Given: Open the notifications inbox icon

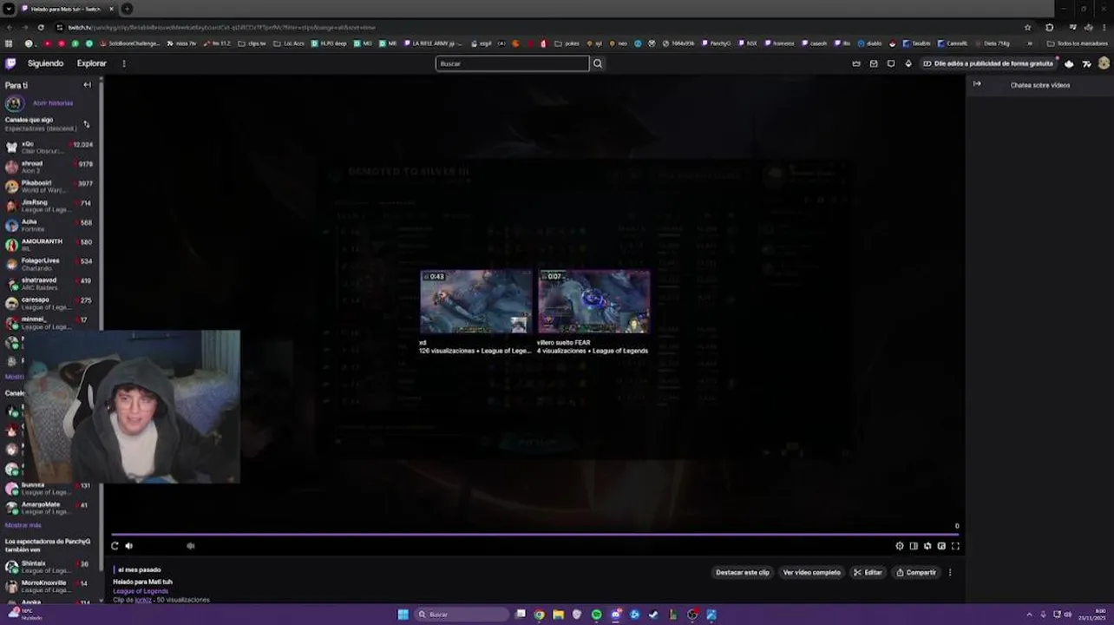Looking at the screenshot, I should [874, 63].
